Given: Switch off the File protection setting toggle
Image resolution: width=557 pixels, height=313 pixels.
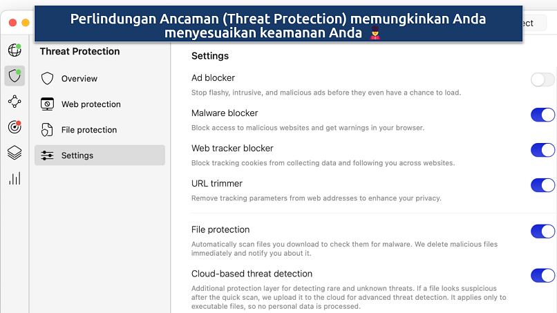Looking at the screenshot, I should pos(542,231).
